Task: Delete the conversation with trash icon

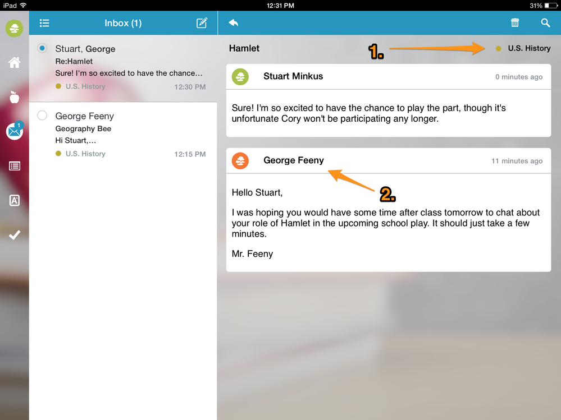Action: tap(515, 22)
